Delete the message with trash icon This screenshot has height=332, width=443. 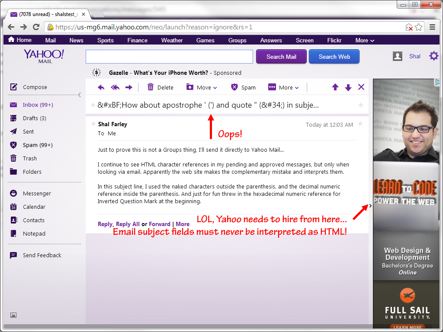[151, 87]
